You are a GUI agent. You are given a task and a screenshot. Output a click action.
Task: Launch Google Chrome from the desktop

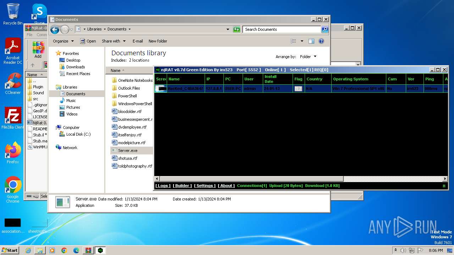point(13,190)
